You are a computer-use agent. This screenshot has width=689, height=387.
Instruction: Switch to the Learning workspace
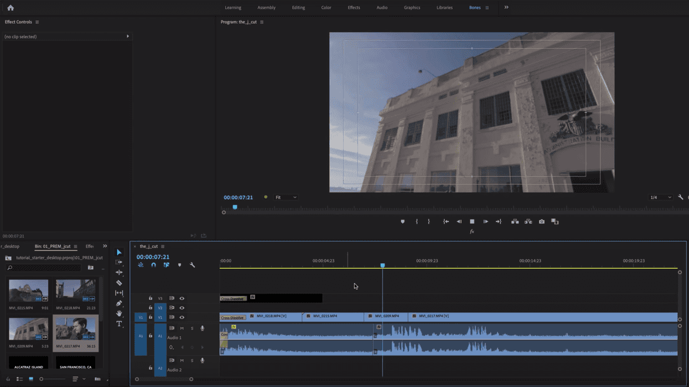233,8
